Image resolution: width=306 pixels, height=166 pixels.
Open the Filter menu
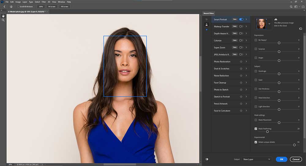44,2
